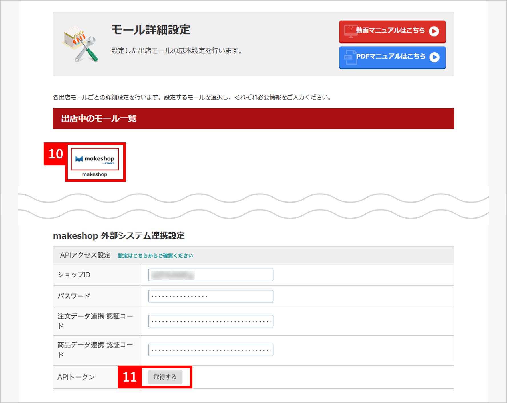Select the 商品データ連携 認証コード input
Image resolution: width=507 pixels, height=403 pixels.
click(x=211, y=350)
